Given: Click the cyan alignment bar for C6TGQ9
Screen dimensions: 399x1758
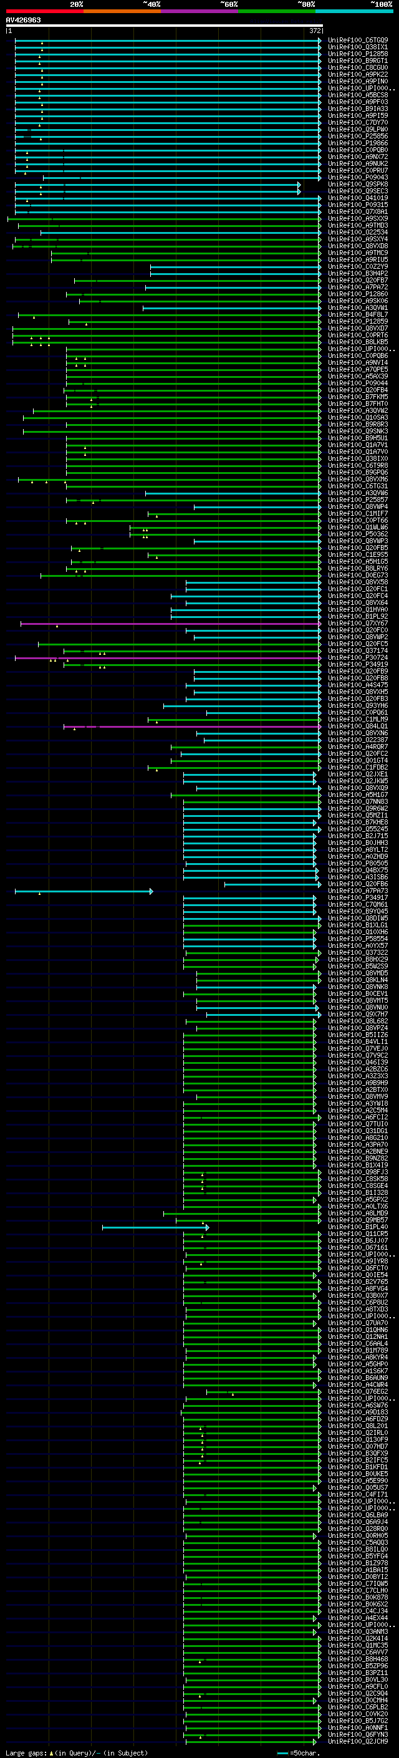Looking at the screenshot, I should tap(168, 41).
